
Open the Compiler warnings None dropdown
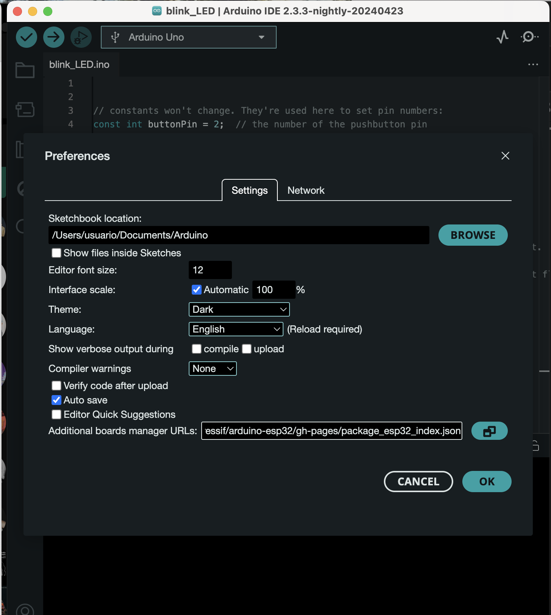coord(213,369)
